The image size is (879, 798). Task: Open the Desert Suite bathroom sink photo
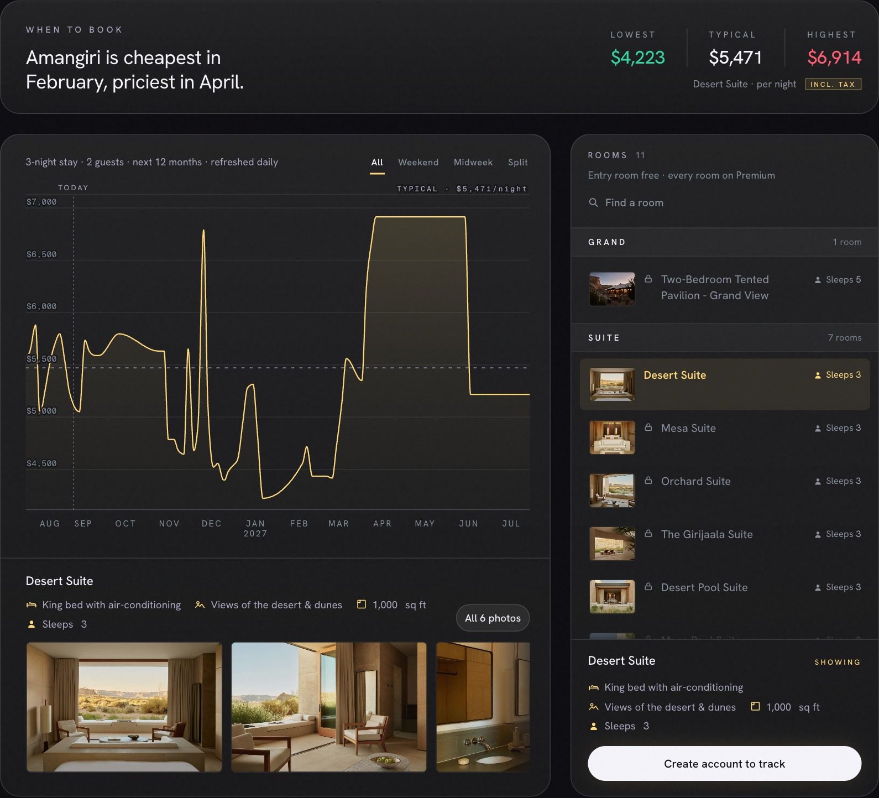tap(483, 707)
